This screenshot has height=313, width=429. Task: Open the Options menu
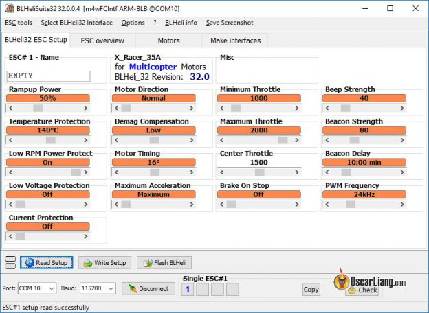click(133, 23)
